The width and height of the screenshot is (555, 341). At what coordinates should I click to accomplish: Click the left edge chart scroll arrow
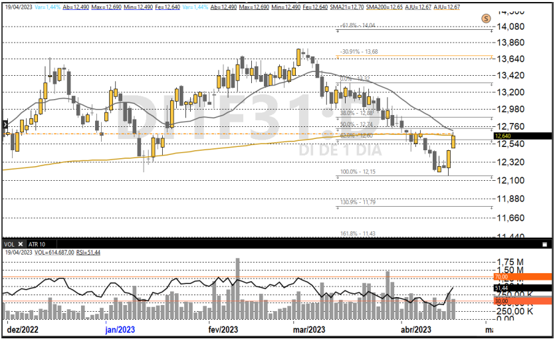[x=5, y=124]
